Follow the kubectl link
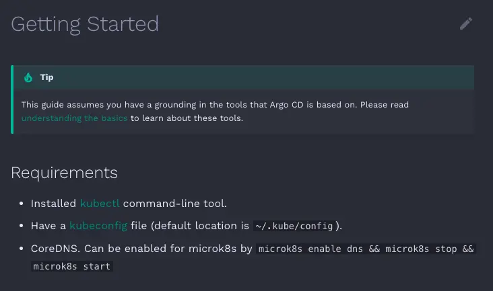This screenshot has height=291, width=493. [100, 204]
